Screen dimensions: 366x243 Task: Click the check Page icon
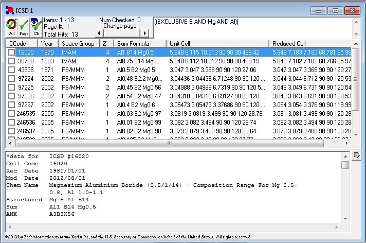23,27
